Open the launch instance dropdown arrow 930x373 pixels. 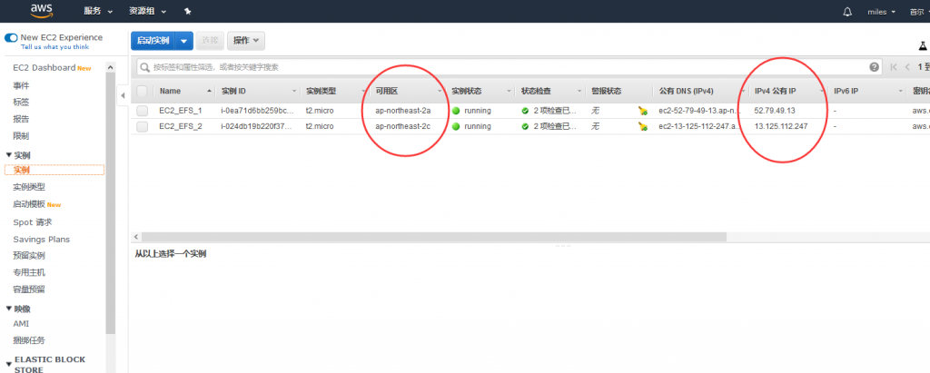click(183, 40)
